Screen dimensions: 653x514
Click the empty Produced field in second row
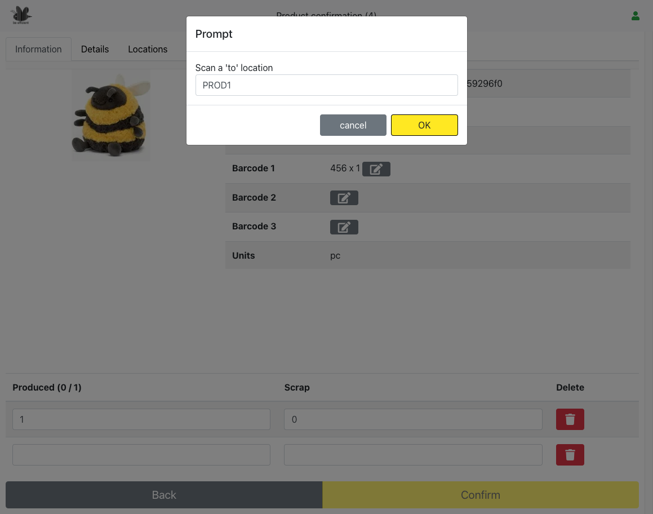141,455
